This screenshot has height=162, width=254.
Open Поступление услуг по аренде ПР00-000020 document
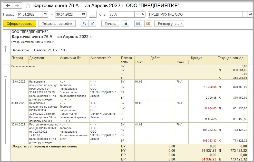[x=44, y=133]
